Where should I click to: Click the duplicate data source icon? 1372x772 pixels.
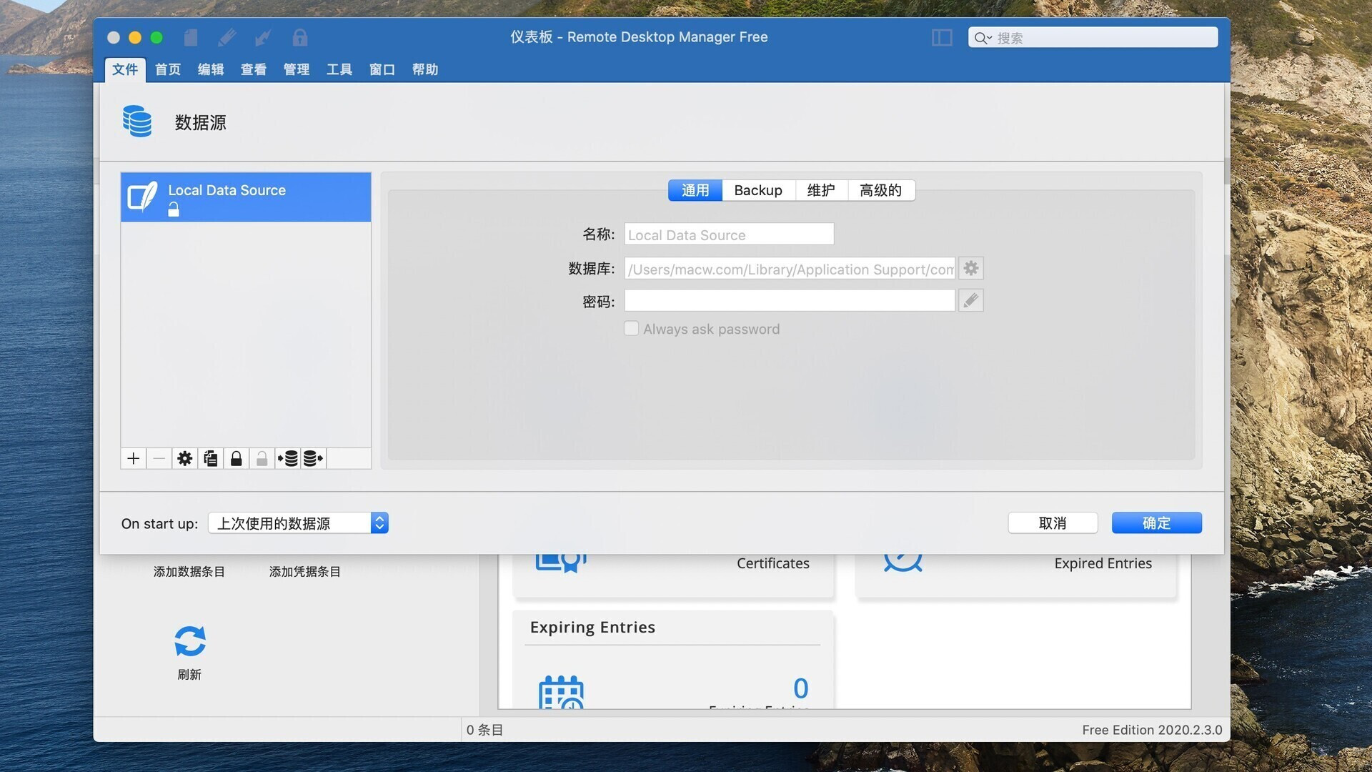(210, 458)
